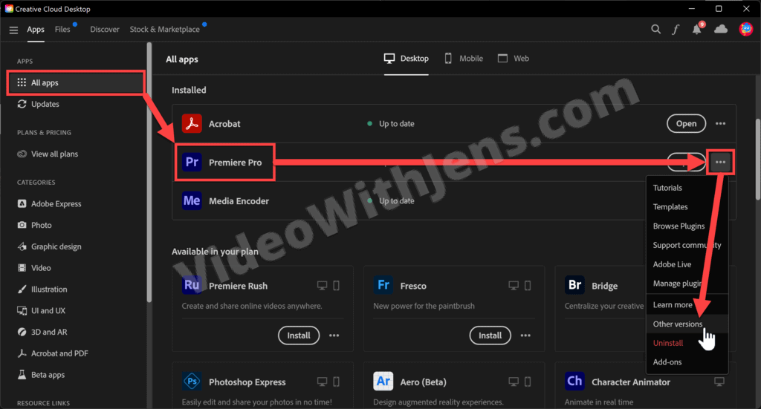Open the hamburger menu icon
Image resolution: width=761 pixels, height=409 pixels.
pyautogui.click(x=13, y=30)
